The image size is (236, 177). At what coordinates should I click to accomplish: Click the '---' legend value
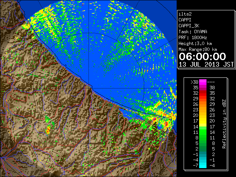[211, 82]
